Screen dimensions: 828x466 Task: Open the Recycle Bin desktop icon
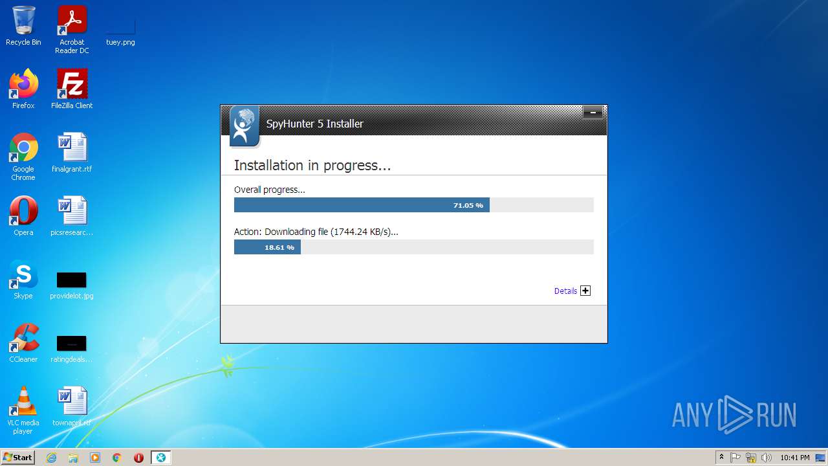click(23, 26)
